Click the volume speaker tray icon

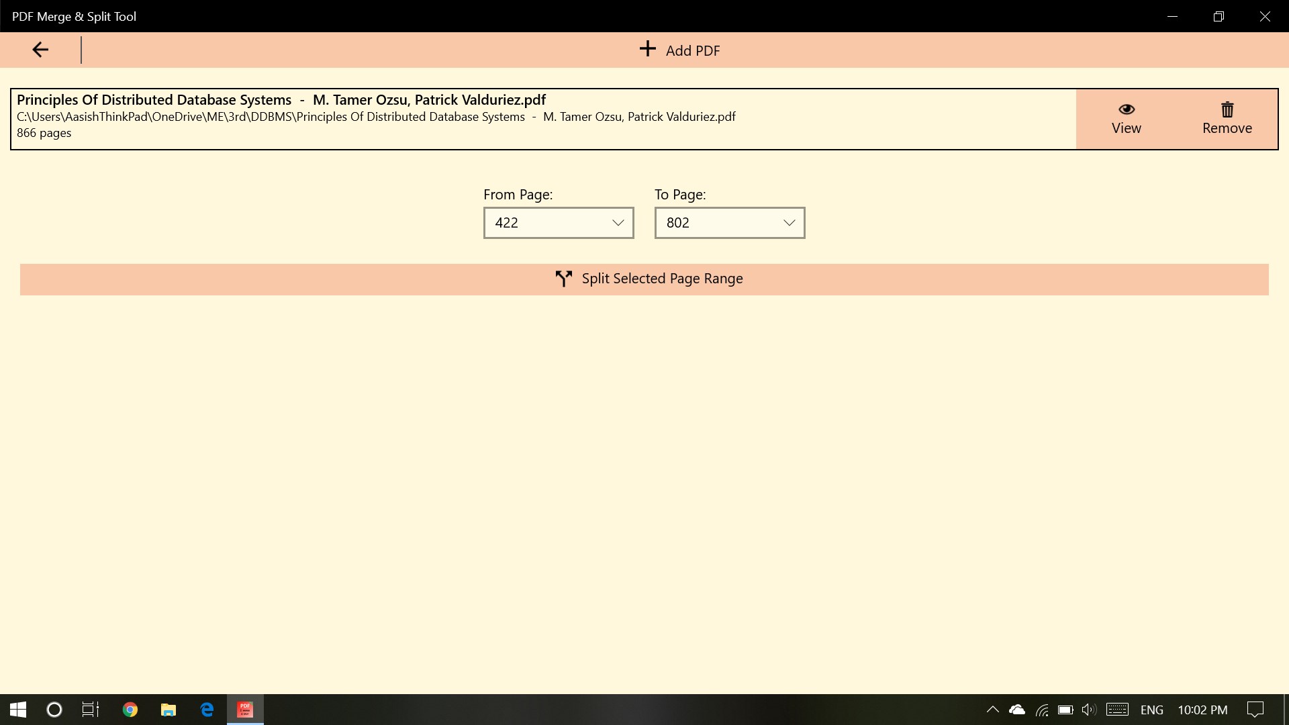pos(1088,710)
